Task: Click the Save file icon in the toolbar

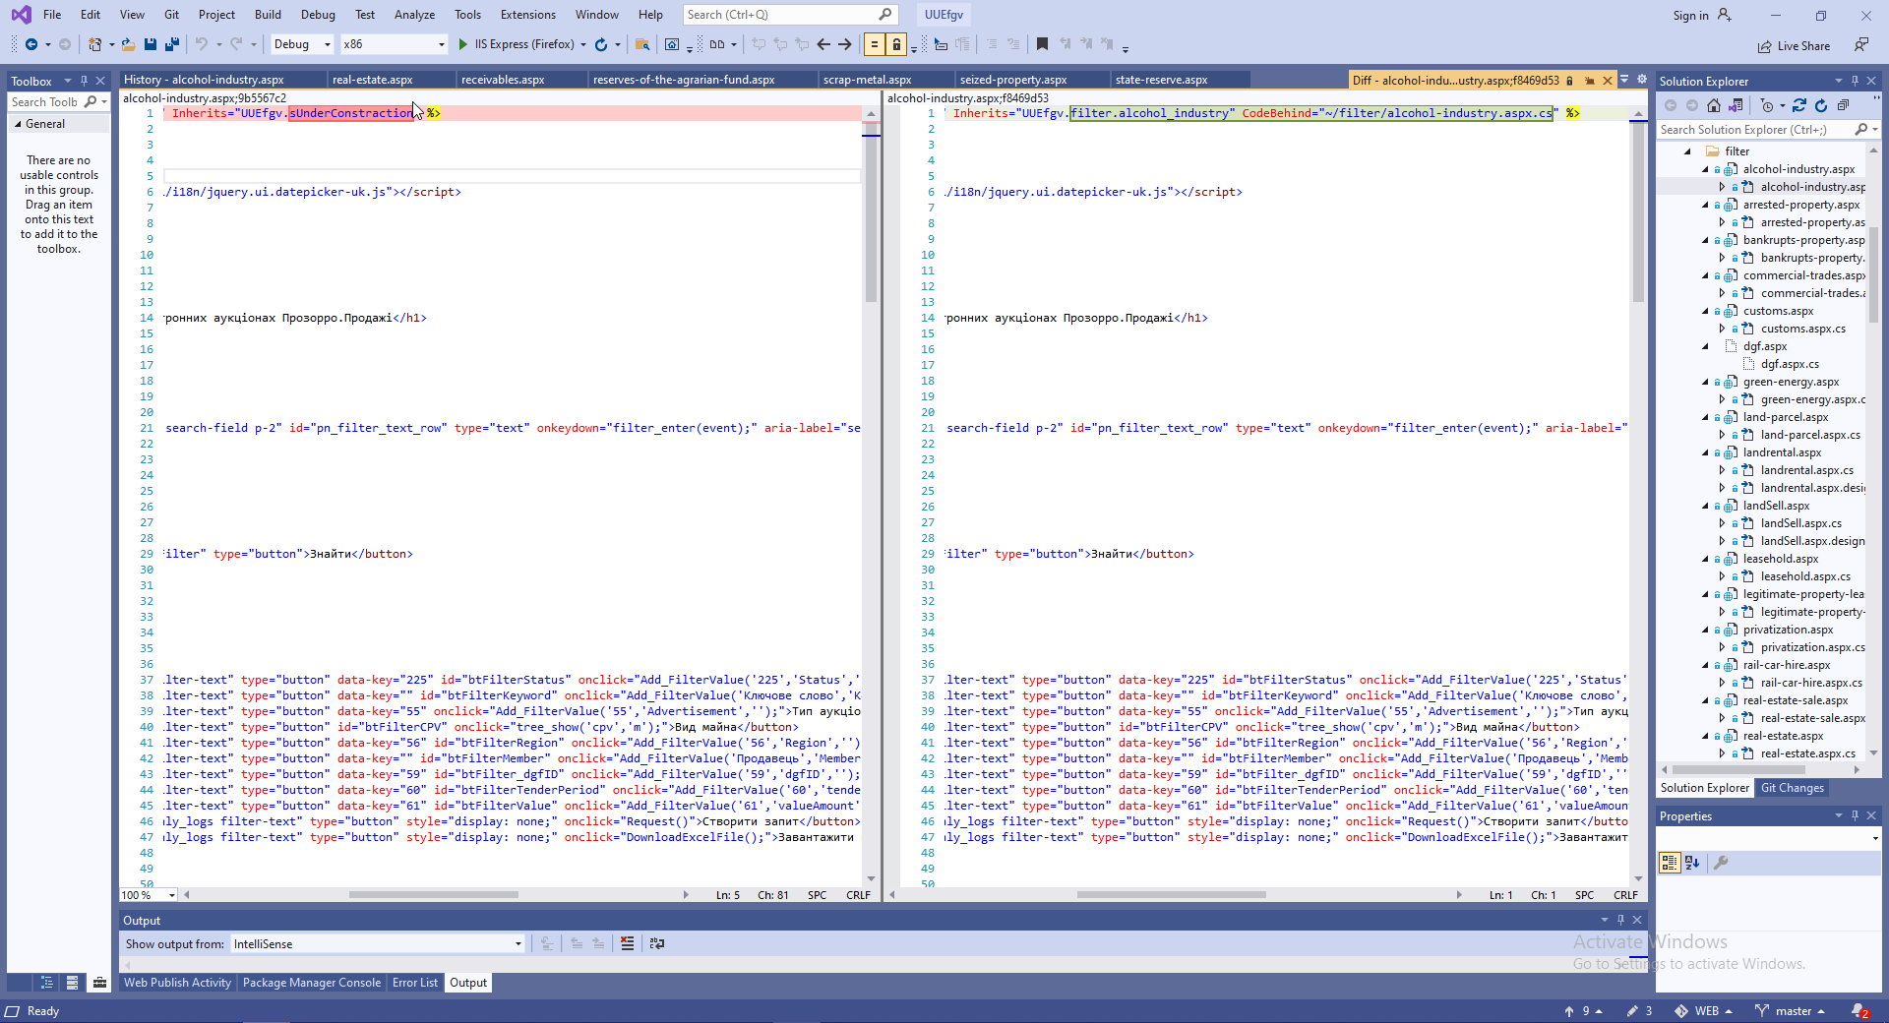Action: (x=151, y=44)
